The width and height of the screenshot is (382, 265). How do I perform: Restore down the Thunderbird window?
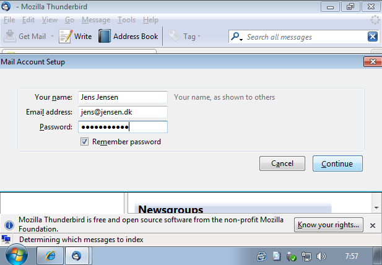click(x=350, y=7)
